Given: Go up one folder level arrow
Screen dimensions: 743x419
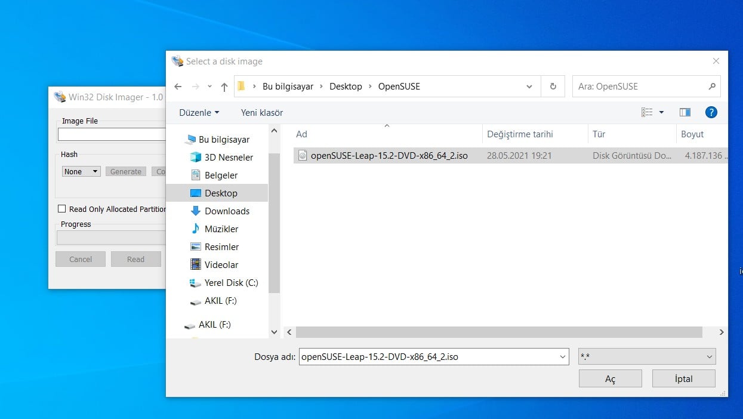Looking at the screenshot, I should [224, 87].
